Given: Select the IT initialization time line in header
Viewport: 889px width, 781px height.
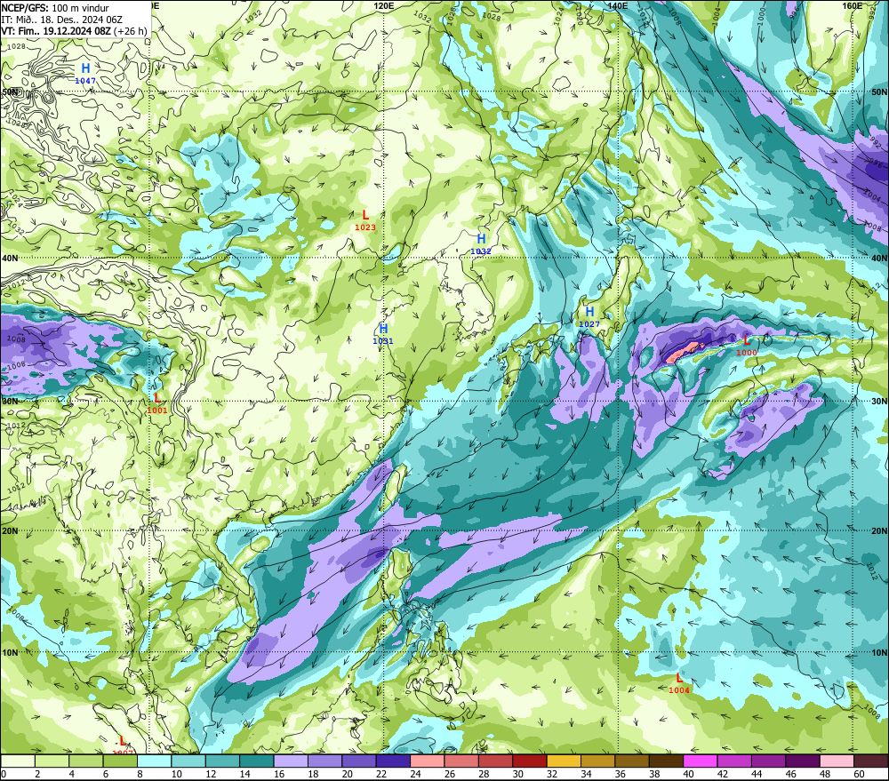Looking at the screenshot, I should pos(61,20).
